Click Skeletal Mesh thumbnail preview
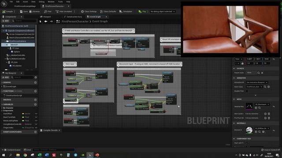Viewport: 282px width, 158px height. pos(249,106)
